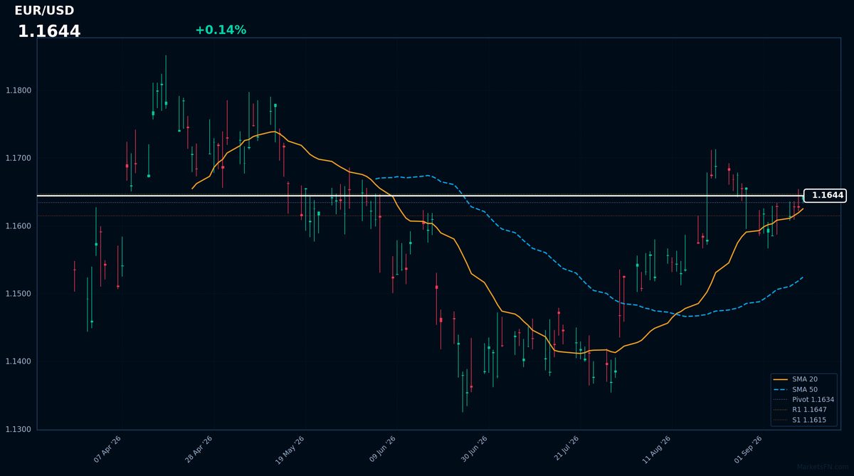Select the Pivot 1.1634 legend entry
Screen dimensions: 854x476
click(x=803, y=400)
